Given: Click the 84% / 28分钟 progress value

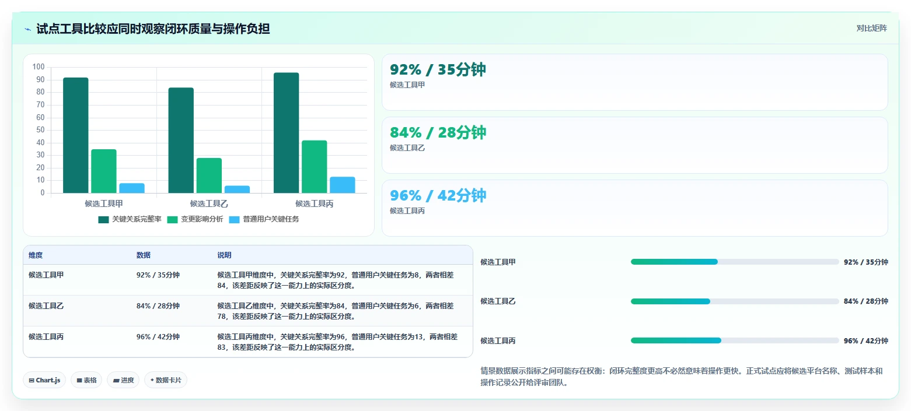Looking at the screenshot, I should (x=866, y=301).
